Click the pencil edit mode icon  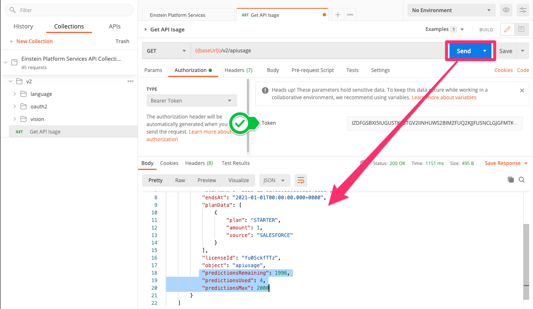507,29
